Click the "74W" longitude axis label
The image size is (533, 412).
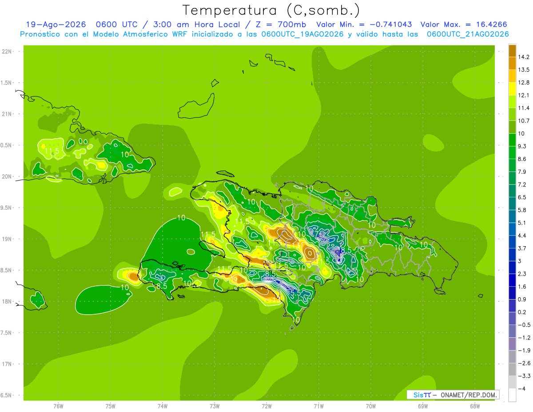(x=163, y=406)
